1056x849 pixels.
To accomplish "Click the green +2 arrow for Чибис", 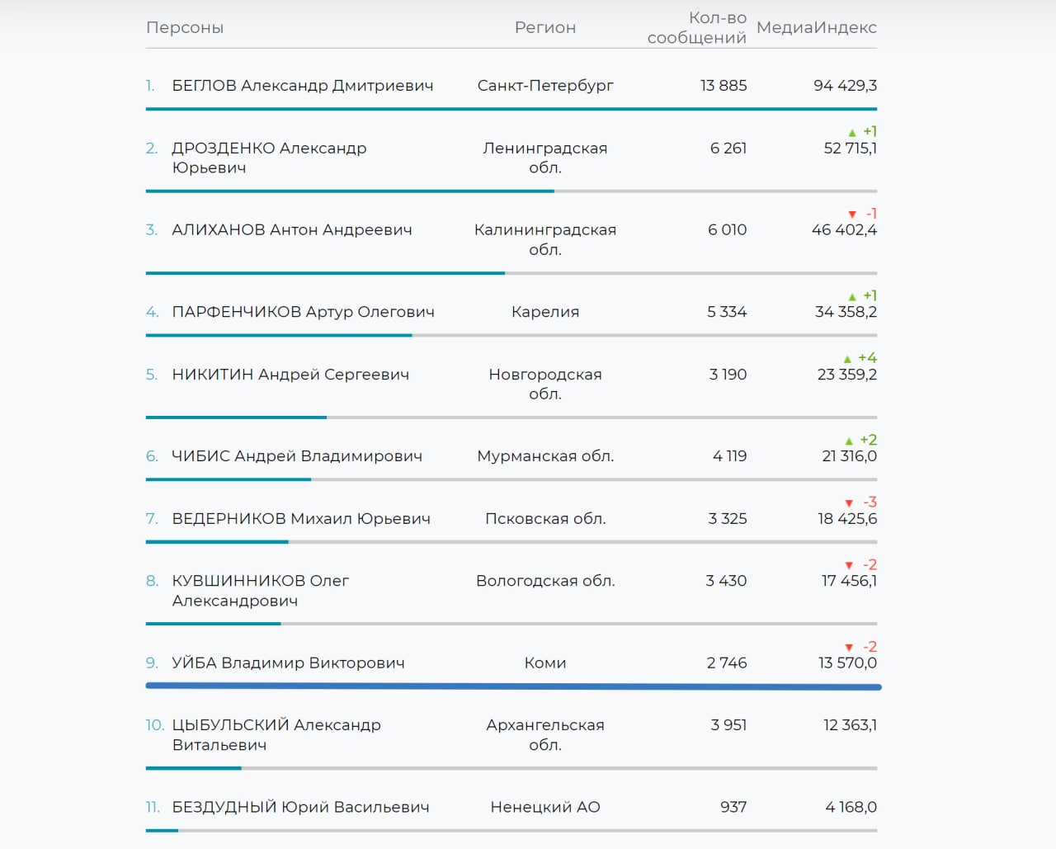I will pyautogui.click(x=849, y=441).
